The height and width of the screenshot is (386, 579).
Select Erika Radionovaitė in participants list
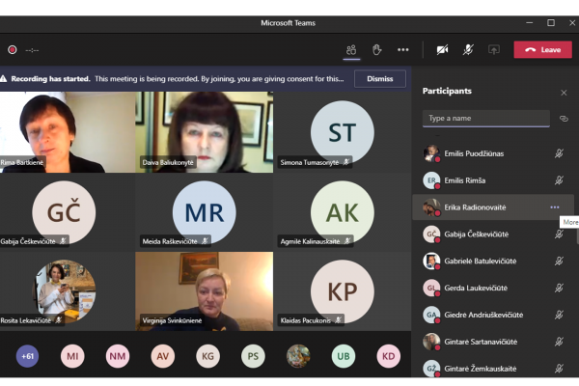coord(493,207)
